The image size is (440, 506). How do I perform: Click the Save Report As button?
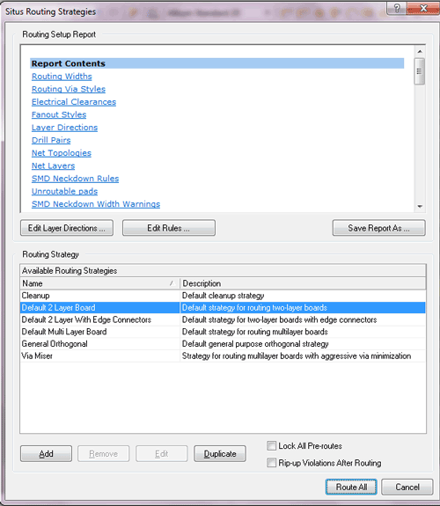(379, 228)
